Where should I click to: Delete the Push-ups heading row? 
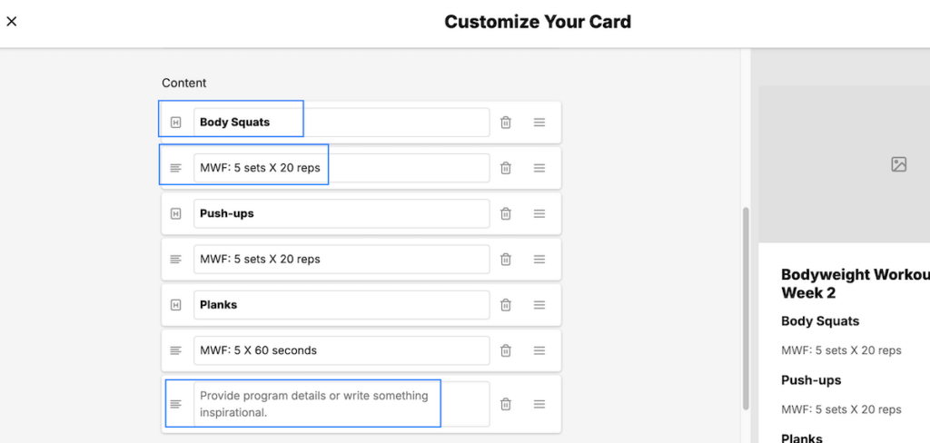(x=506, y=213)
